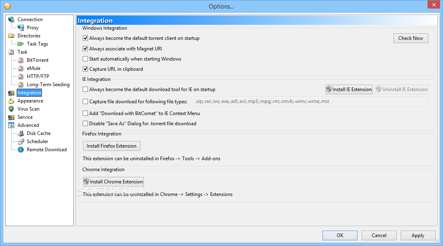Viewport: 443px width, 246px height.
Task: Toggle default torrent client on startup checkbox
Action: click(85, 38)
